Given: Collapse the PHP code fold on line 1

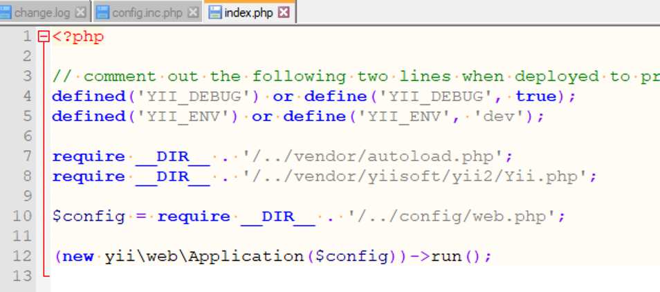Looking at the screenshot, I should pyautogui.click(x=44, y=37).
